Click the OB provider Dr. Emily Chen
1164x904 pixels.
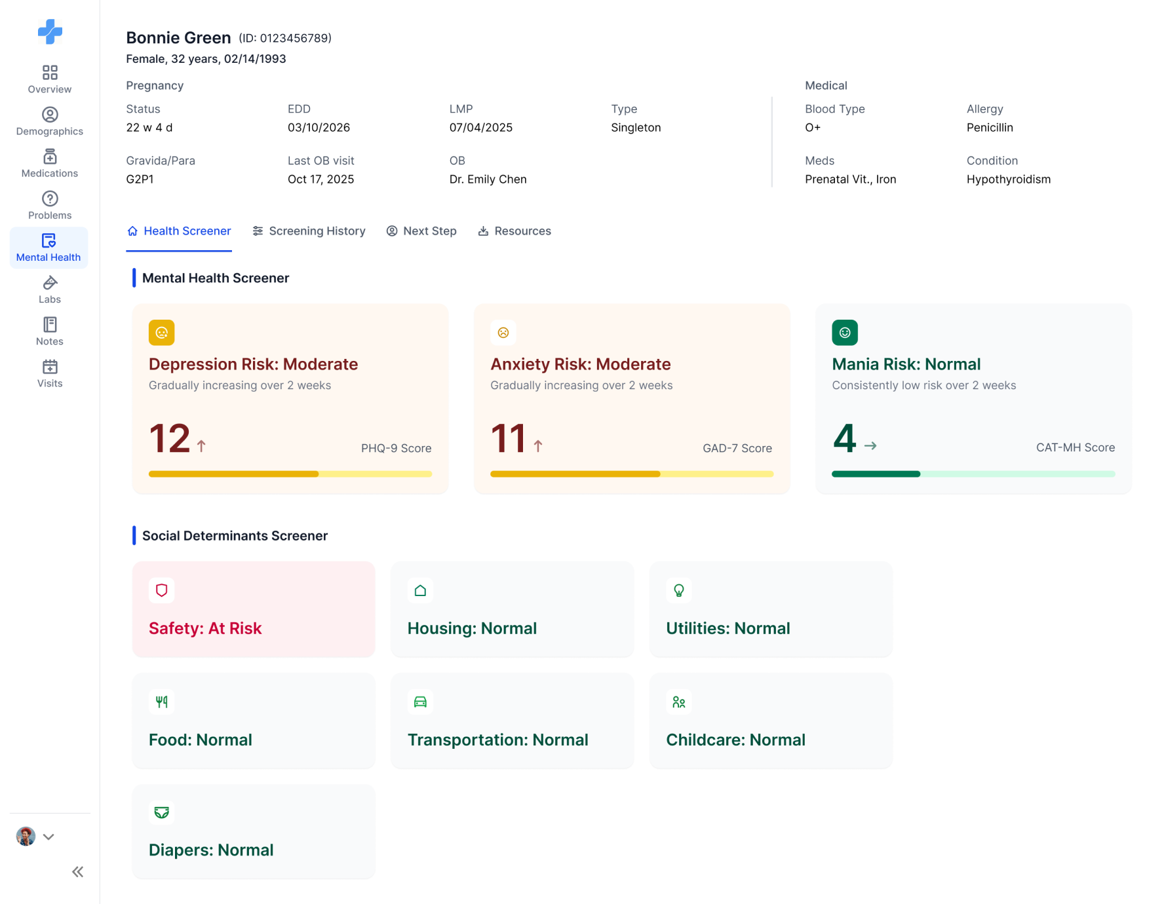[x=488, y=179]
